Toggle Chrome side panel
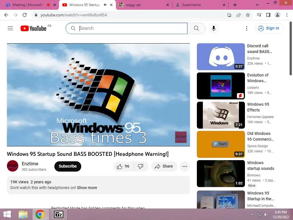 coord(268,15)
